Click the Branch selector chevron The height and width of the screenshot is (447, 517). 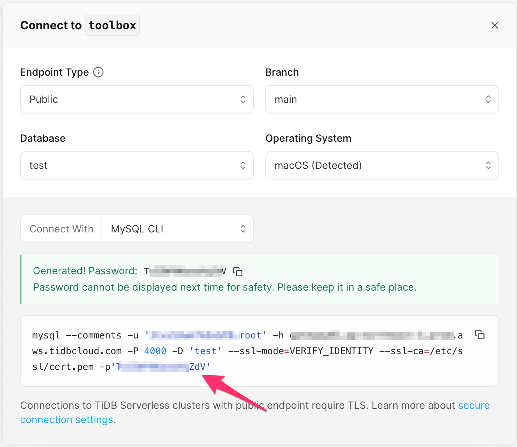pos(488,99)
